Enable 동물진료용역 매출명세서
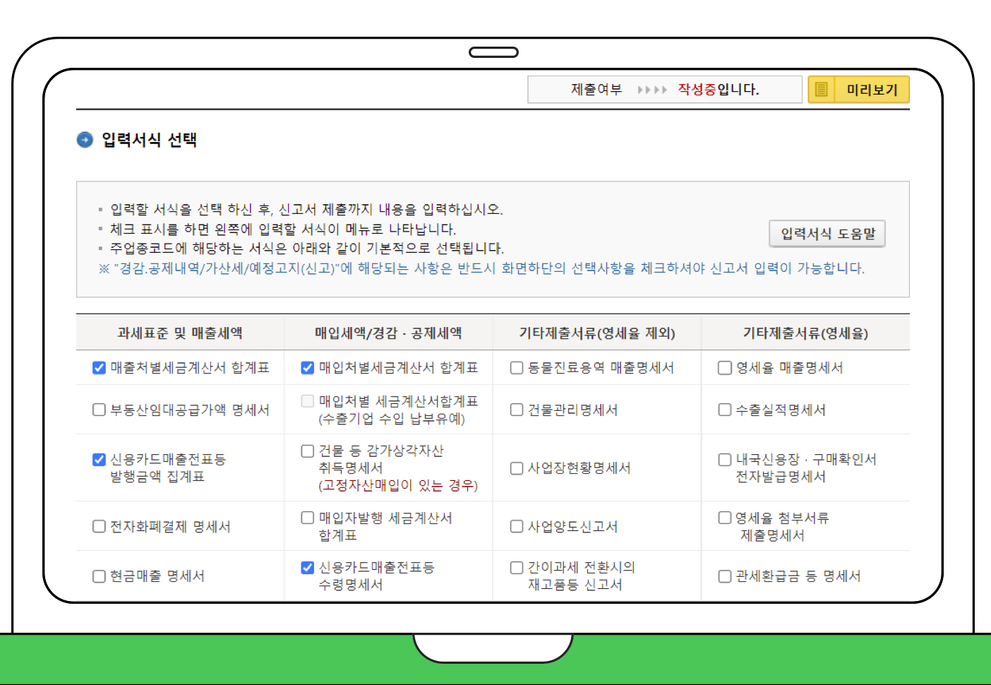The image size is (991, 685). click(x=516, y=367)
